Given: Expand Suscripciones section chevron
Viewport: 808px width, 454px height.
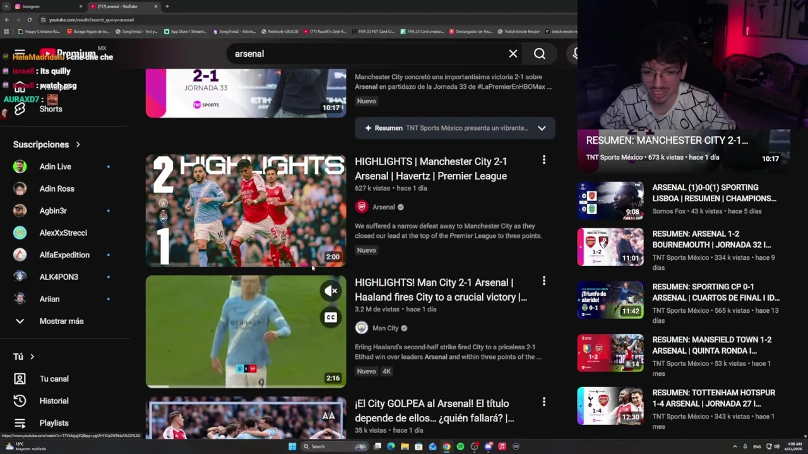Looking at the screenshot, I should click(x=78, y=144).
